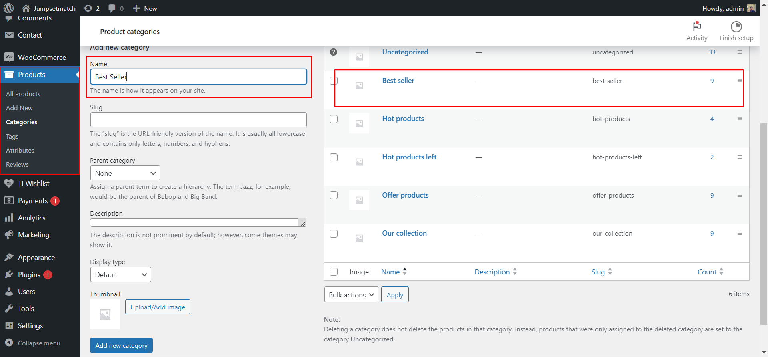Expand the Display type dropdown

120,274
